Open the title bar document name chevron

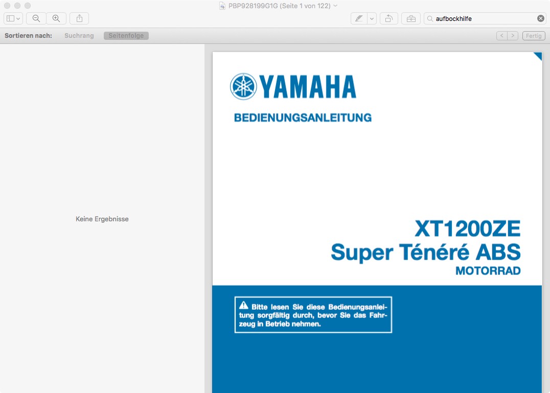click(x=335, y=6)
